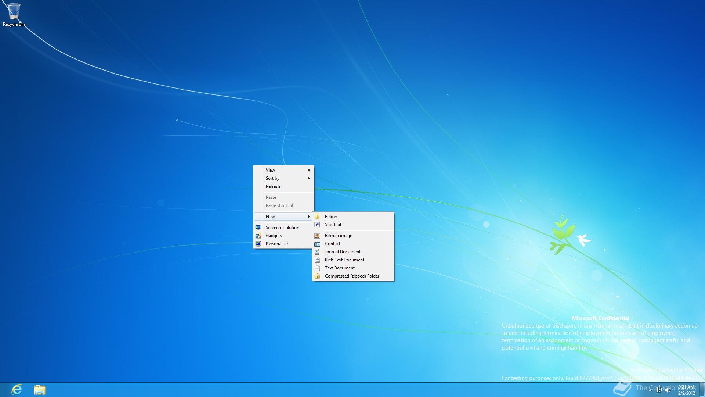705x397 pixels.
Task: Create a new Journal Document
Action: click(x=342, y=252)
